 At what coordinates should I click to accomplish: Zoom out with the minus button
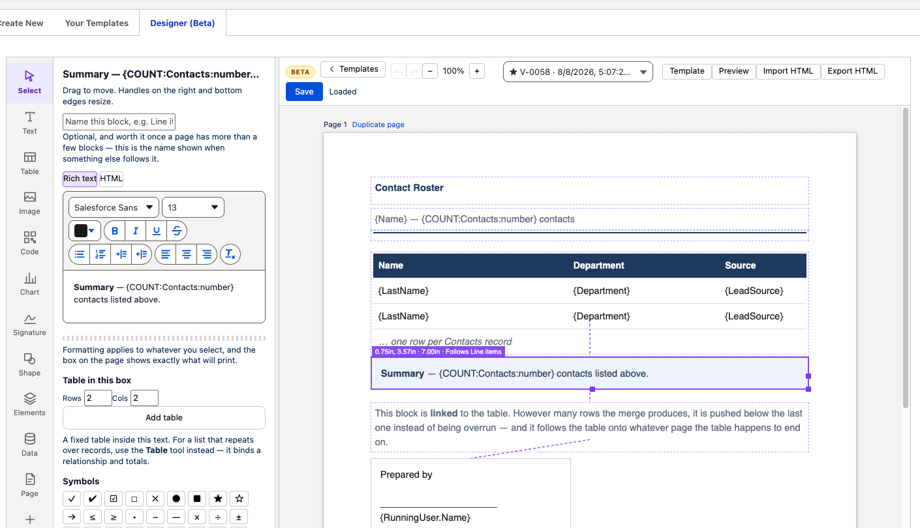tap(430, 71)
